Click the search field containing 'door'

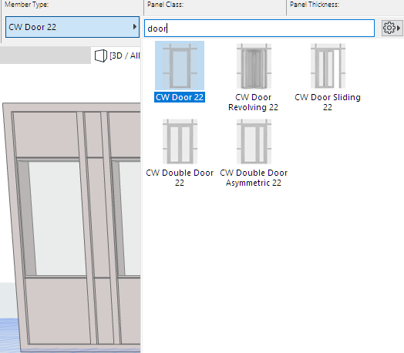coord(259,28)
